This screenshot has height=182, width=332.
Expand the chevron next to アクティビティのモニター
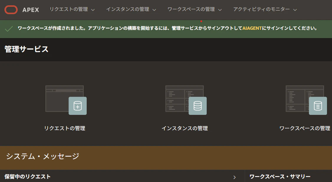pos(295,10)
